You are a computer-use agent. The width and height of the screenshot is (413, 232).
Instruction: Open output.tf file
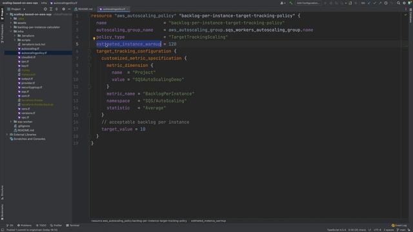[x=27, y=79]
